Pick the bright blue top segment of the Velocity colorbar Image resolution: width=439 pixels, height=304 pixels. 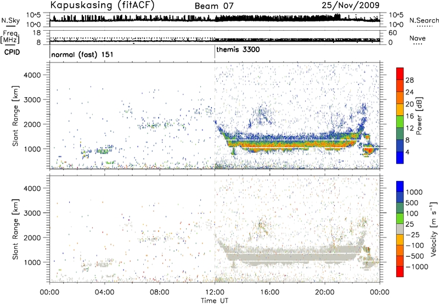click(400, 187)
